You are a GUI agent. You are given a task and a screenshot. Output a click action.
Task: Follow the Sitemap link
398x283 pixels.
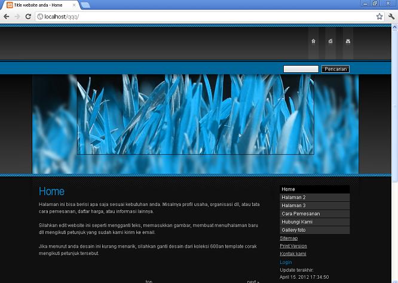[289, 238]
